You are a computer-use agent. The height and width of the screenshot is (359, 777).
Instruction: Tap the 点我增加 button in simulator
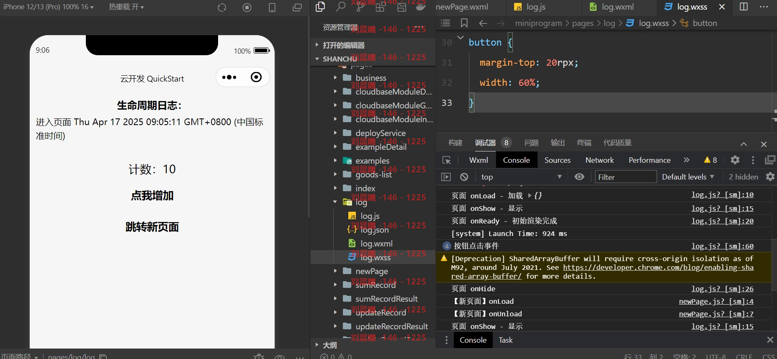(152, 195)
